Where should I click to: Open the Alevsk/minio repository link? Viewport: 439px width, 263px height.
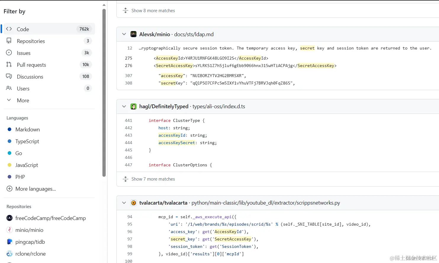pyautogui.click(x=155, y=34)
